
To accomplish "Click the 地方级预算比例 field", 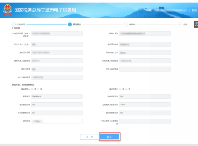I will (145, 113).
